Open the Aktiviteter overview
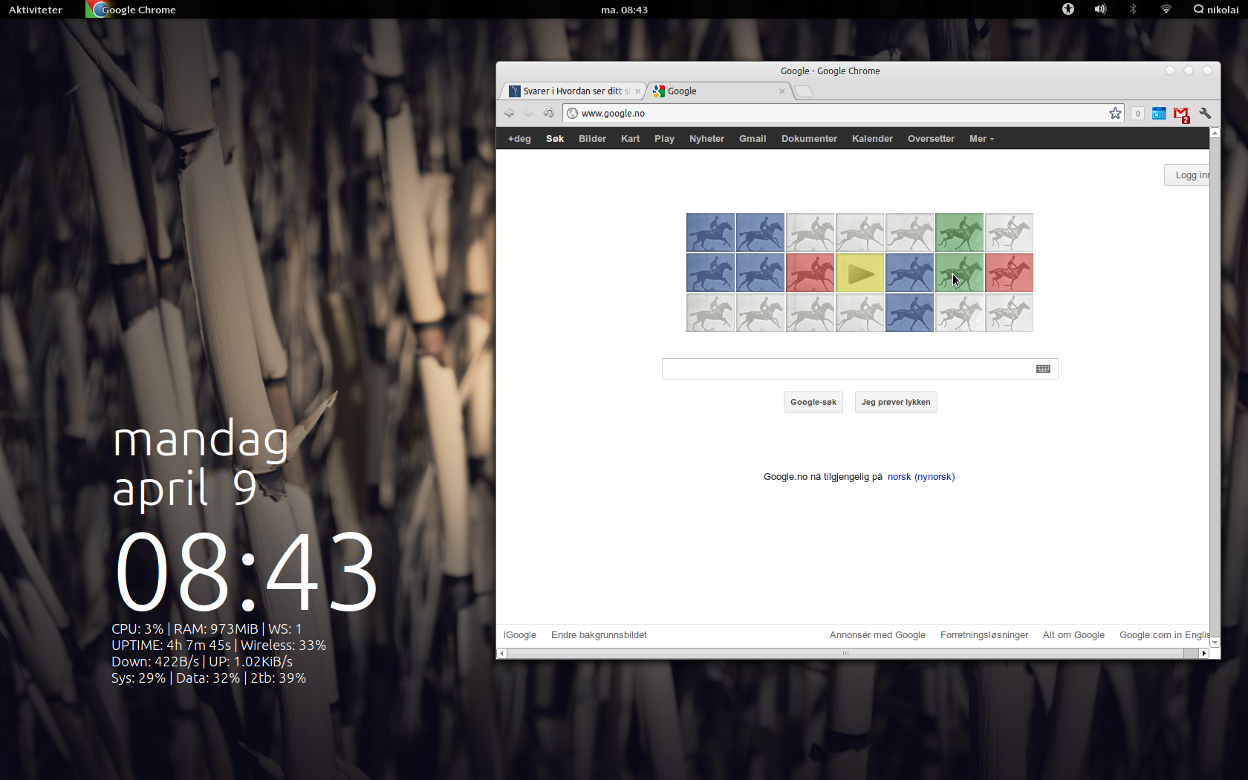The width and height of the screenshot is (1248, 780). [36, 10]
